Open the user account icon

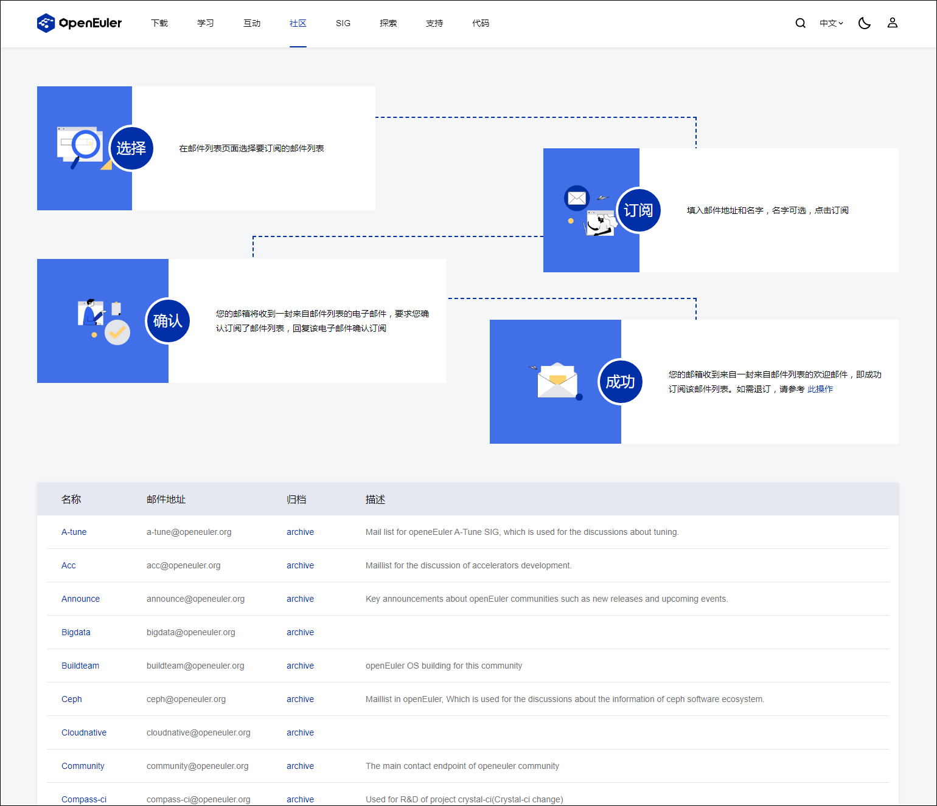coord(892,23)
